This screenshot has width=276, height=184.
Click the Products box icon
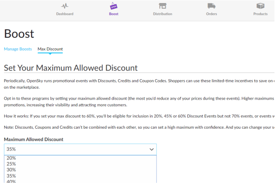coord(260,6)
